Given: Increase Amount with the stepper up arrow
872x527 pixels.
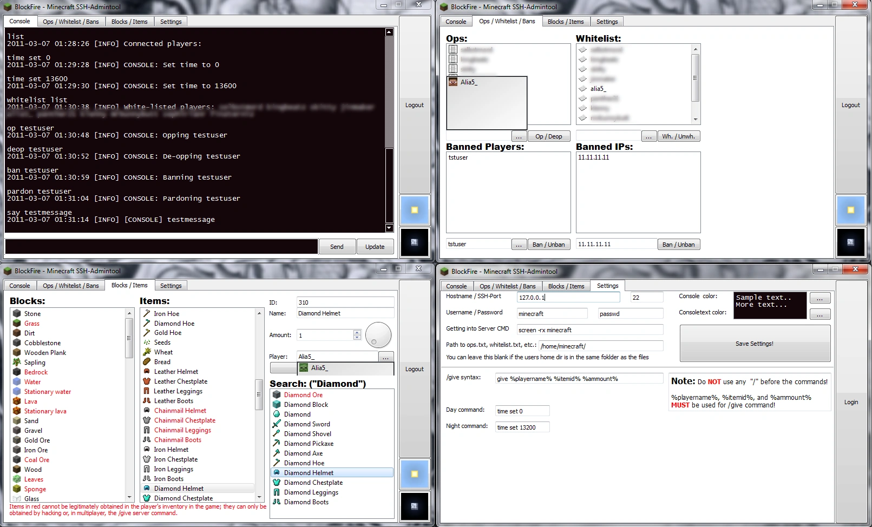Looking at the screenshot, I should click(x=357, y=332).
